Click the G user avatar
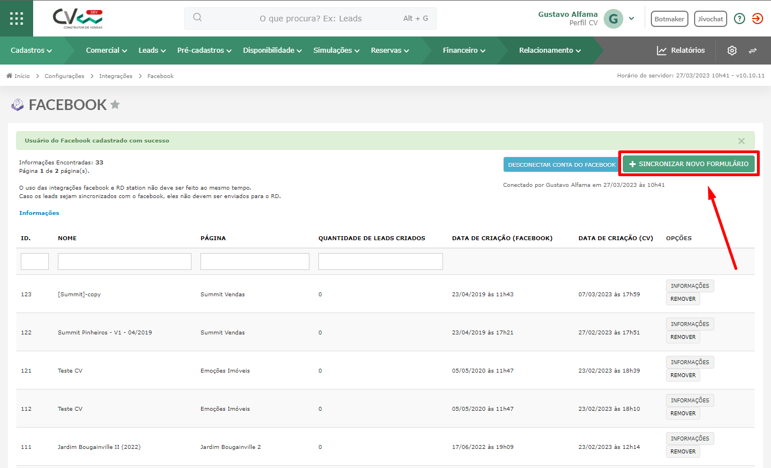Image resolution: width=771 pixels, height=468 pixels. 613,19
